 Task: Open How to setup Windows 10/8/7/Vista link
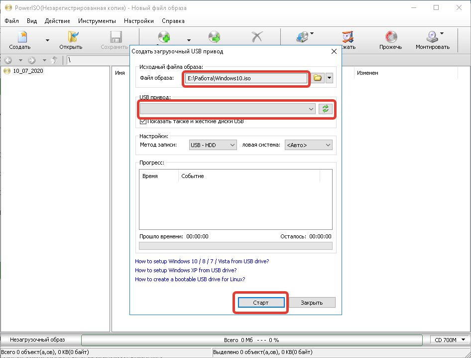(202, 261)
